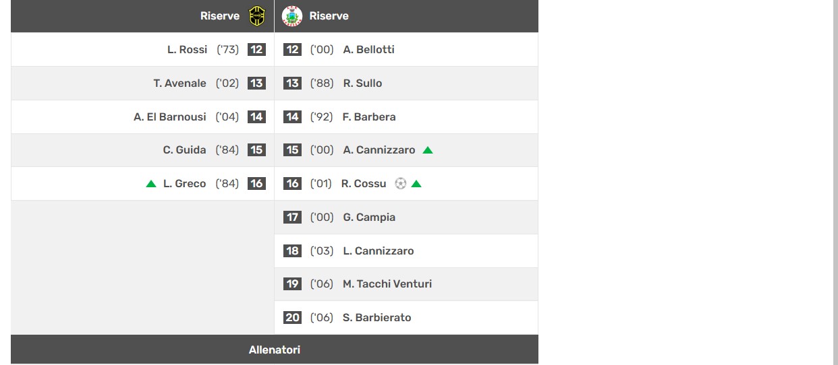The width and height of the screenshot is (838, 365).
Task: Open G. Campia player profile
Action: tap(369, 217)
